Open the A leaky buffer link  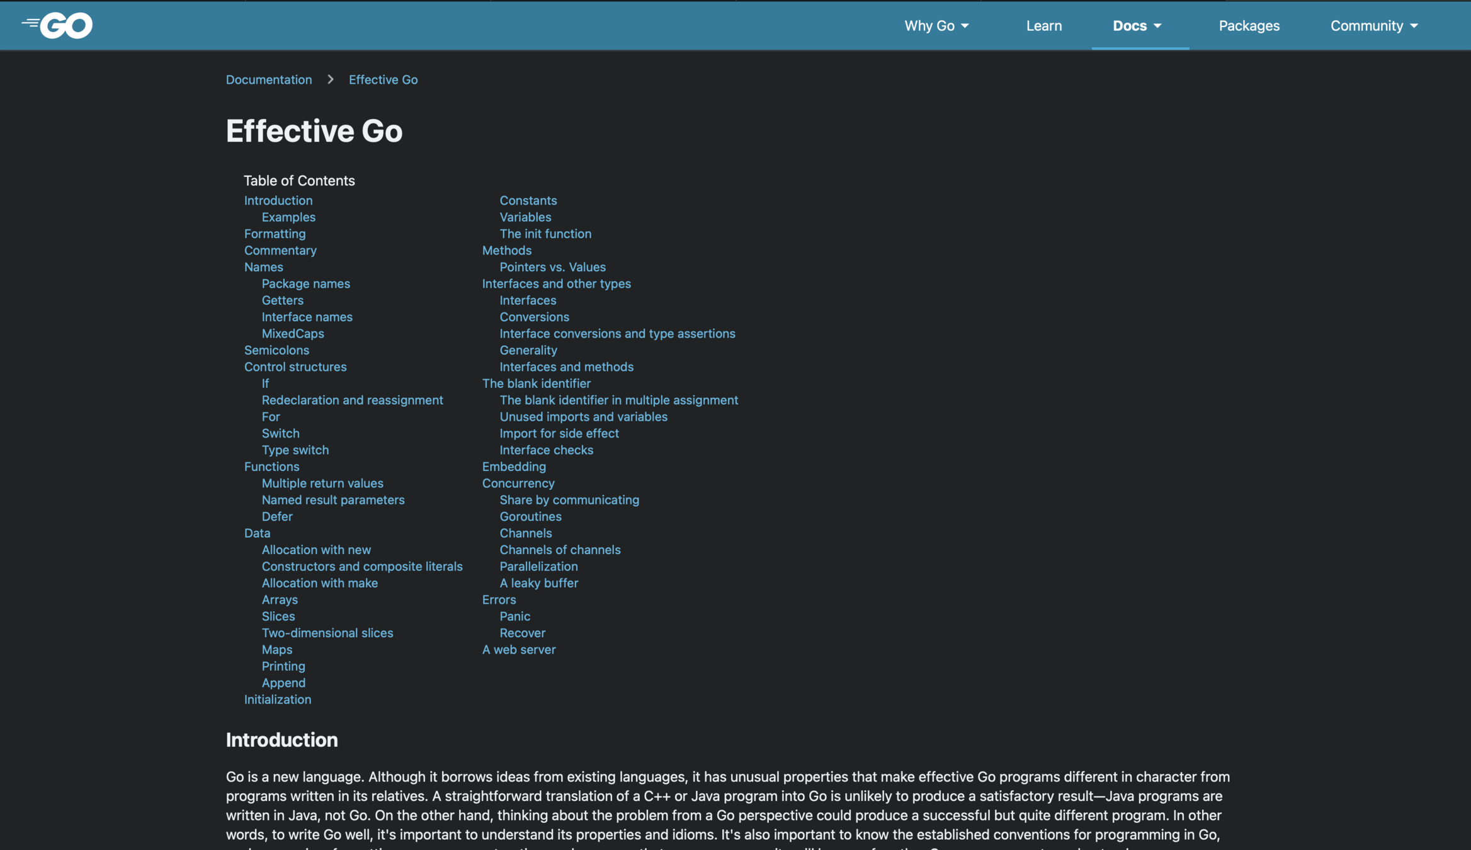coord(538,583)
